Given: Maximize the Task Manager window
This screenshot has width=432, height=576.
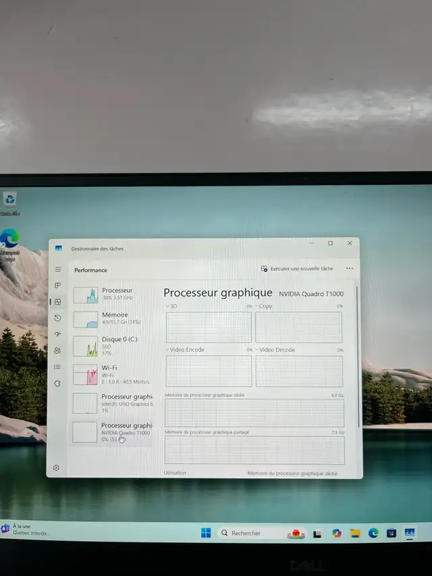Looking at the screenshot, I should (330, 243).
